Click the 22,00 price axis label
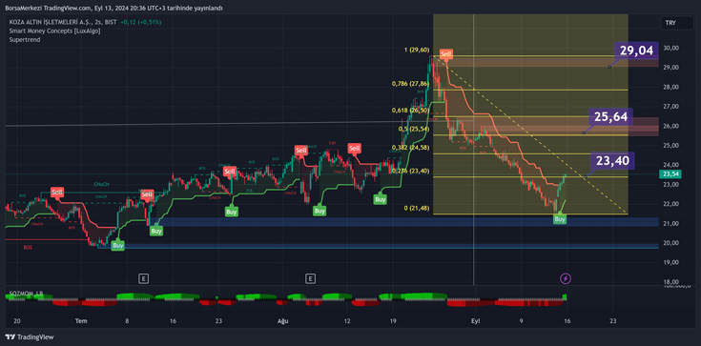The image size is (701, 346). (x=670, y=204)
